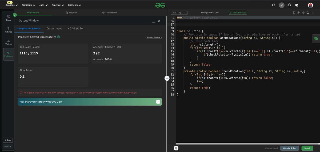Open language translate icon
This screenshot has width=320, height=152.
click(297, 5)
